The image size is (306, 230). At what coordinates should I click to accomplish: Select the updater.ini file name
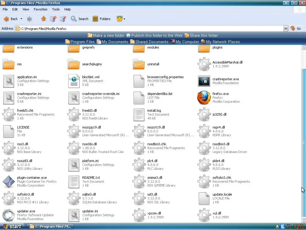coord(90,211)
